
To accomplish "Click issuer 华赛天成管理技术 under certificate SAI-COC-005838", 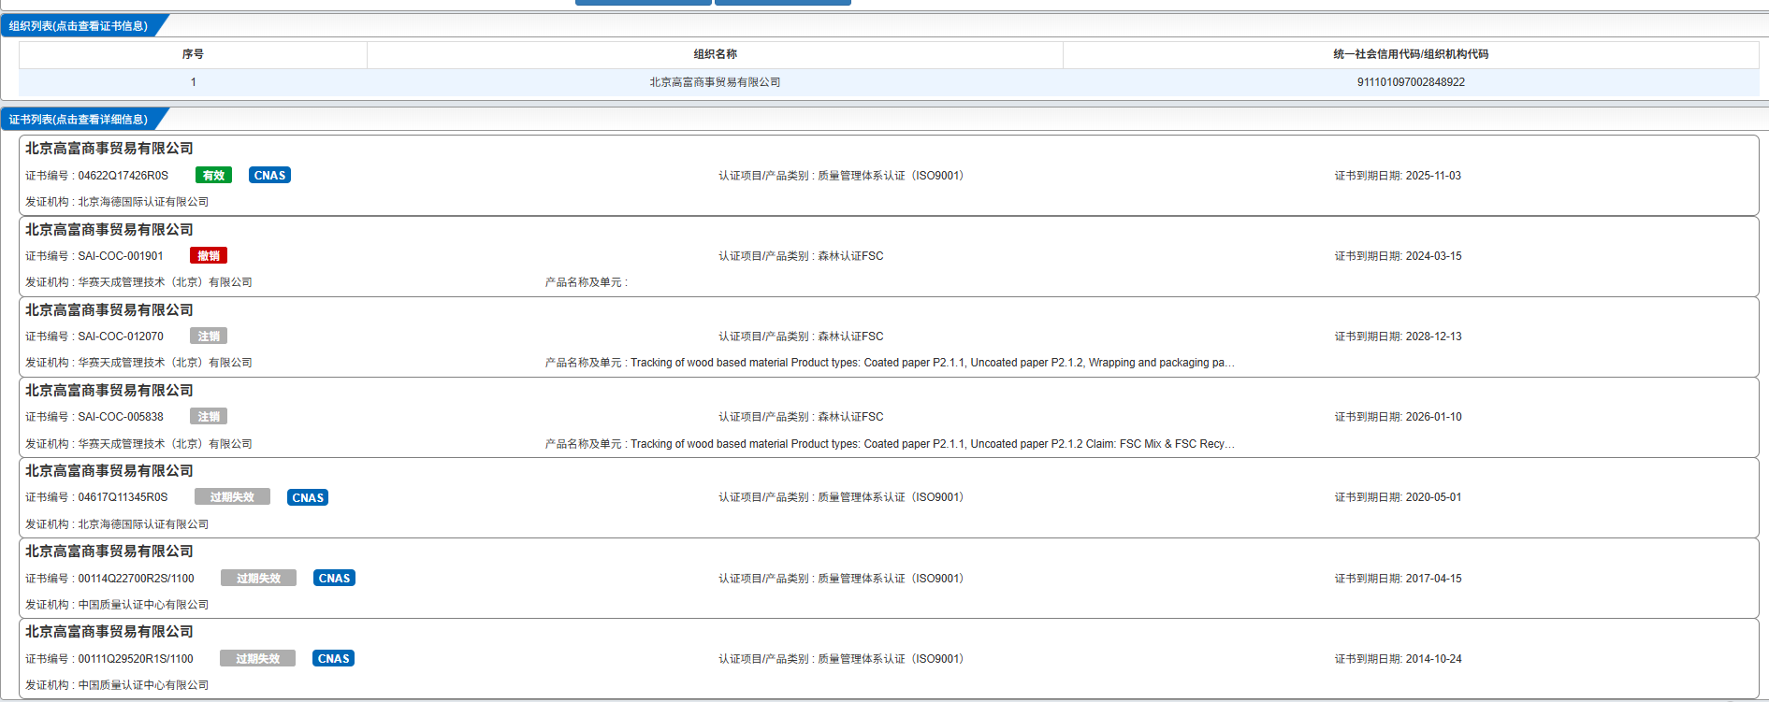I will [165, 444].
